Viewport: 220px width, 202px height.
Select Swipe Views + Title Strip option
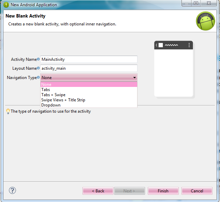[x=89, y=100]
